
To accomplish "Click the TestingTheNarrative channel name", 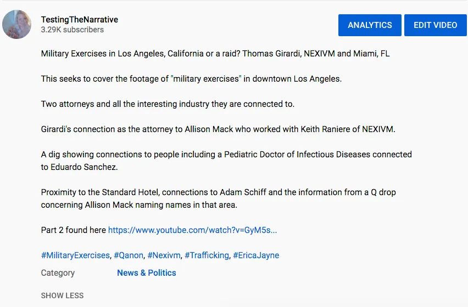I will tap(80, 20).
